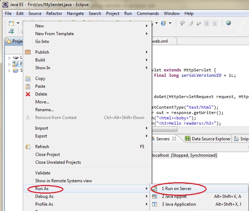249x211 pixels.
Task: Click the Snippets tab icon
Action: tap(237, 139)
